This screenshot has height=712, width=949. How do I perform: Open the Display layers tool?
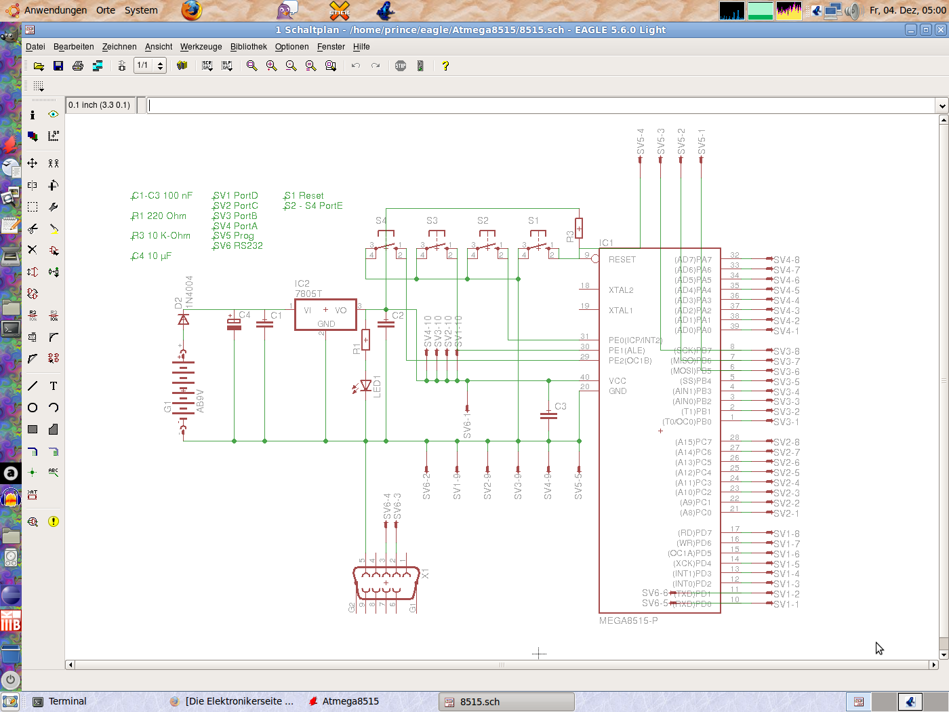click(x=33, y=136)
